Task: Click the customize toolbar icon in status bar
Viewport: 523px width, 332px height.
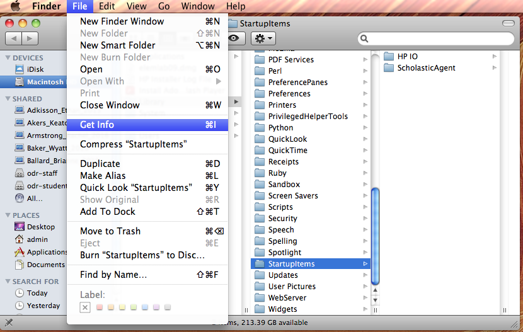Action: pyautogui.click(x=9, y=323)
